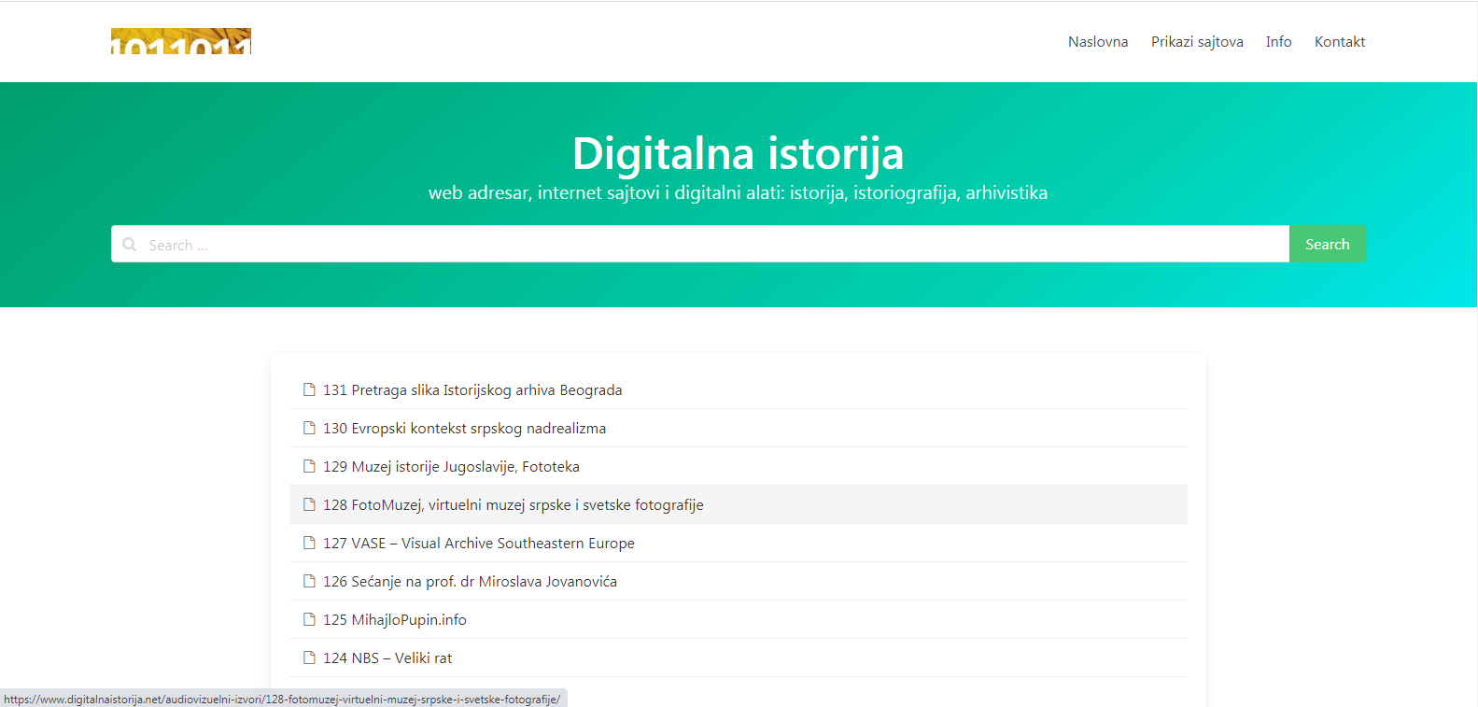This screenshot has width=1478, height=707.
Task: Open the Naslovna menu item
Action: point(1098,42)
